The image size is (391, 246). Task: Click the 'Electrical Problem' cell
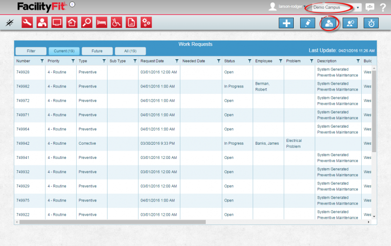point(294,143)
